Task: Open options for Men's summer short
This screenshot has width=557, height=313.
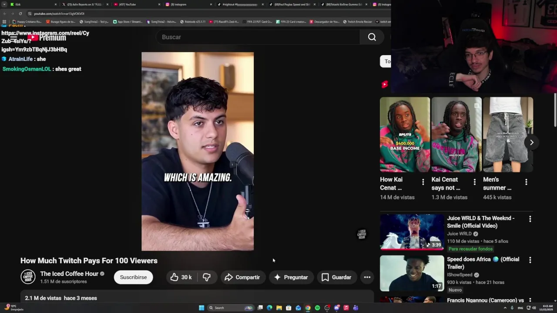Action: point(526,182)
